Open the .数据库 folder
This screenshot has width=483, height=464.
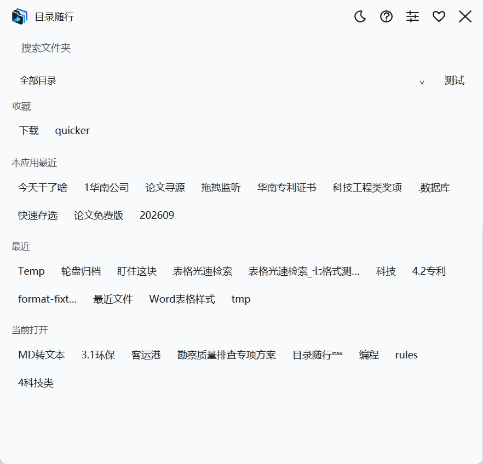[434, 187]
